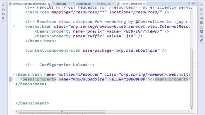This screenshot has height=115, width=205.
Task: Click the "maxUploadSize" attribute value
Action: [89, 79]
